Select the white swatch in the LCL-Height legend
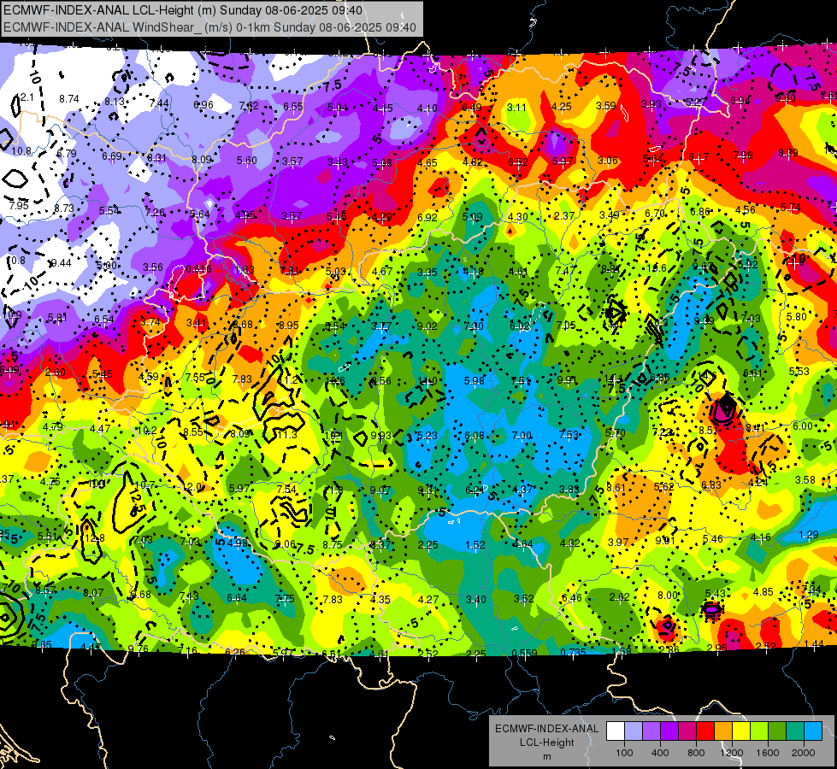 tap(616, 731)
